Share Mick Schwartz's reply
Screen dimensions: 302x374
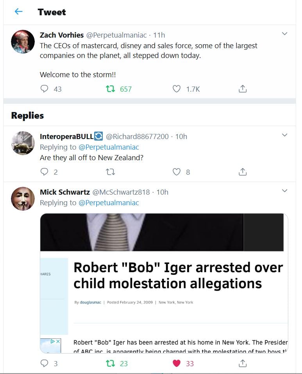click(242, 363)
